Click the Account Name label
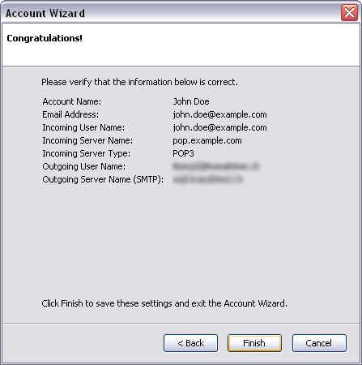362x365 pixels. [x=72, y=101]
